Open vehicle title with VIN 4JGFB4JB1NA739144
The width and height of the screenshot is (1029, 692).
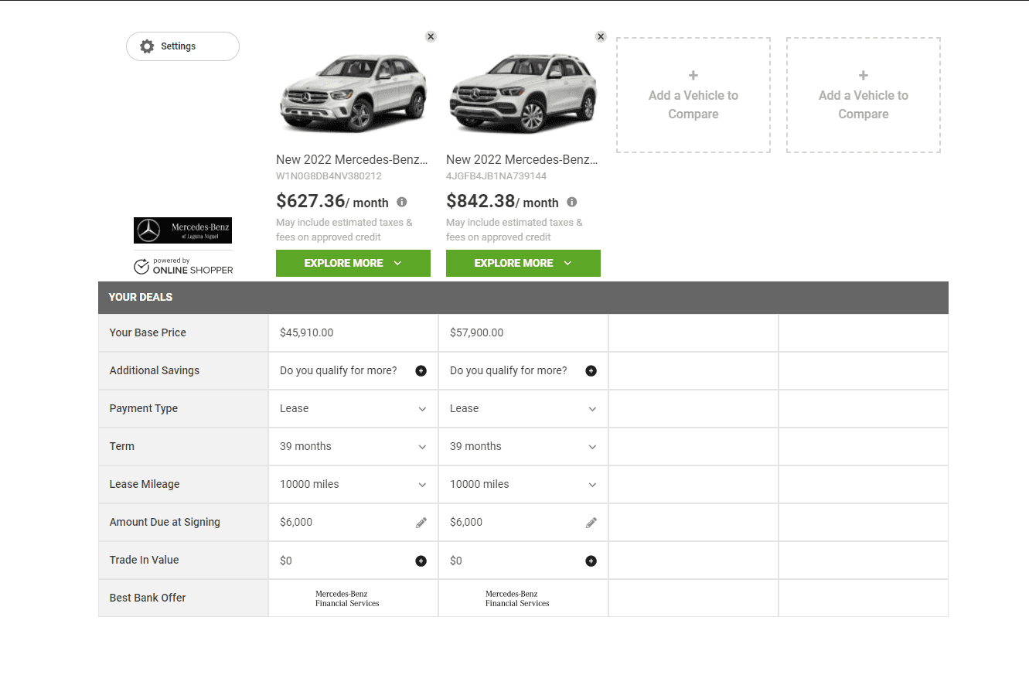522,160
